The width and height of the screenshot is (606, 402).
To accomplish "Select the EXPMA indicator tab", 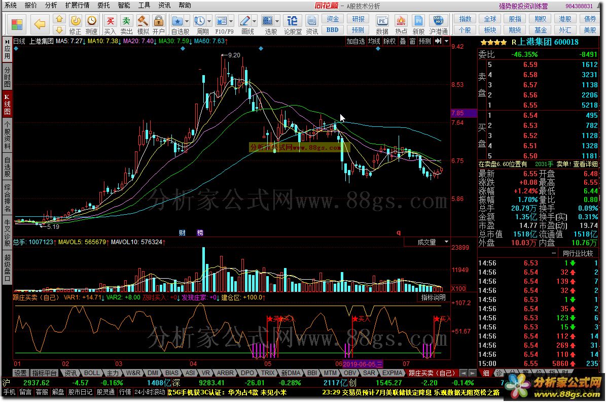I will (393, 373).
